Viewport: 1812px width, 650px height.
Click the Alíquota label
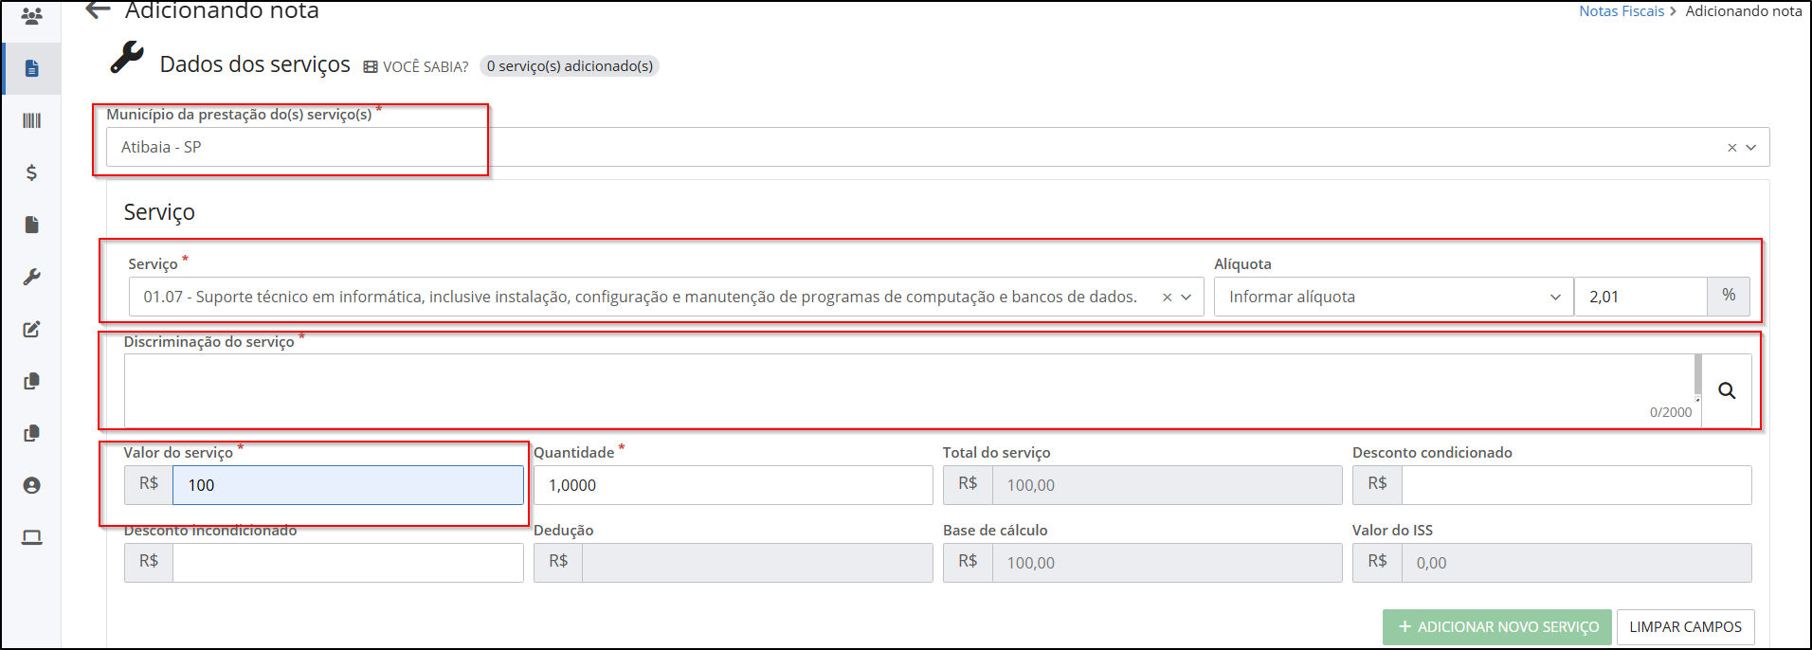(1242, 264)
